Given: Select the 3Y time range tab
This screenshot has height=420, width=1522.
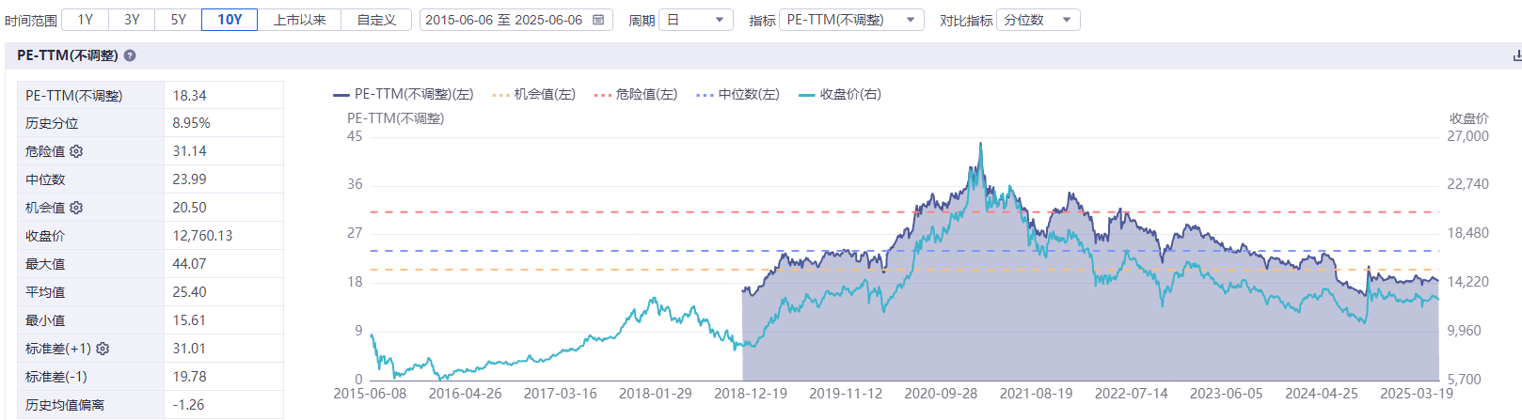Looking at the screenshot, I should (x=132, y=20).
